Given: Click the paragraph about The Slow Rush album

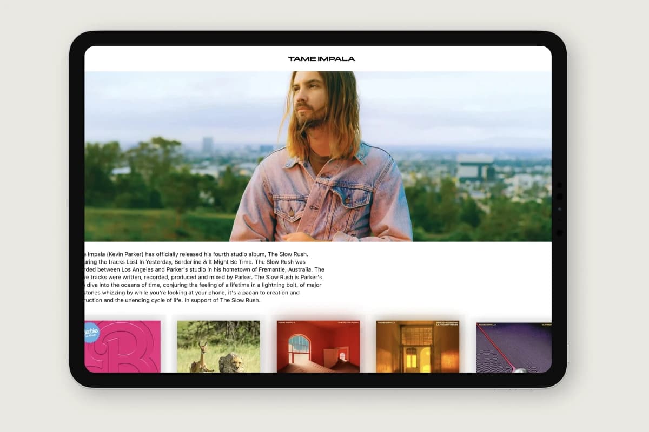Looking at the screenshot, I should click(205, 277).
